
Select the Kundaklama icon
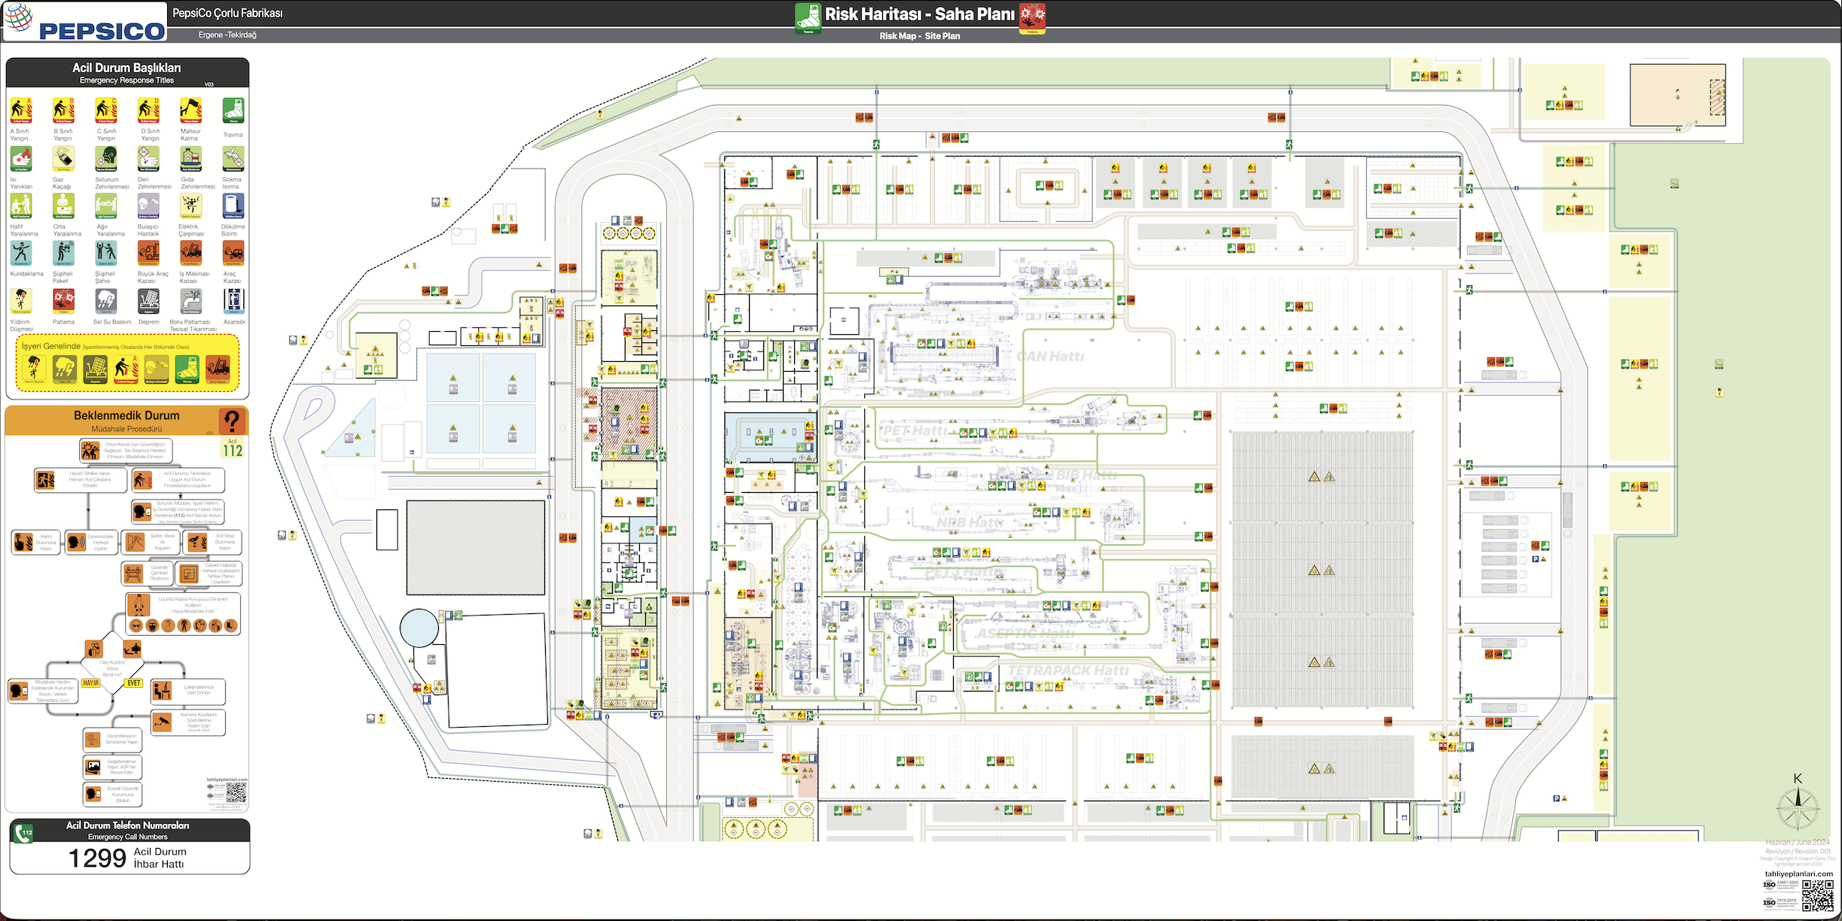tap(21, 254)
